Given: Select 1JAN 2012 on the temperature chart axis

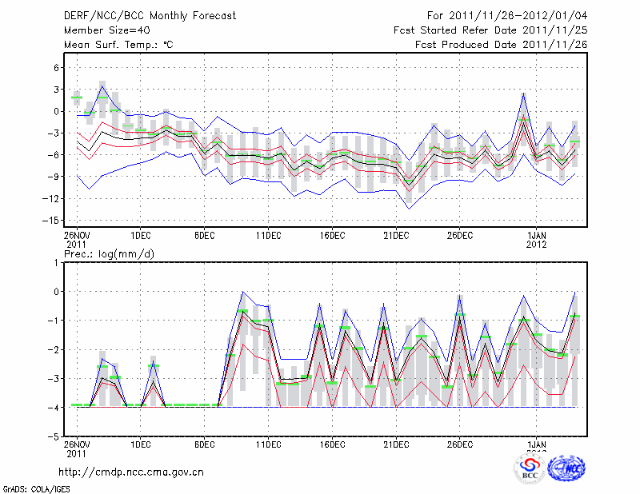Looking at the screenshot, I should click(x=537, y=239).
